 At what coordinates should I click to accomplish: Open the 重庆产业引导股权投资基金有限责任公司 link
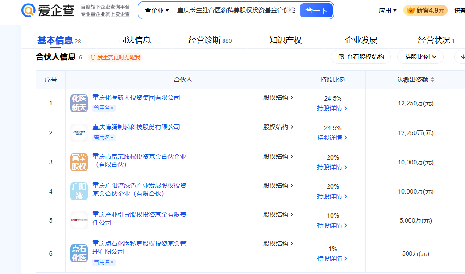tap(139, 219)
